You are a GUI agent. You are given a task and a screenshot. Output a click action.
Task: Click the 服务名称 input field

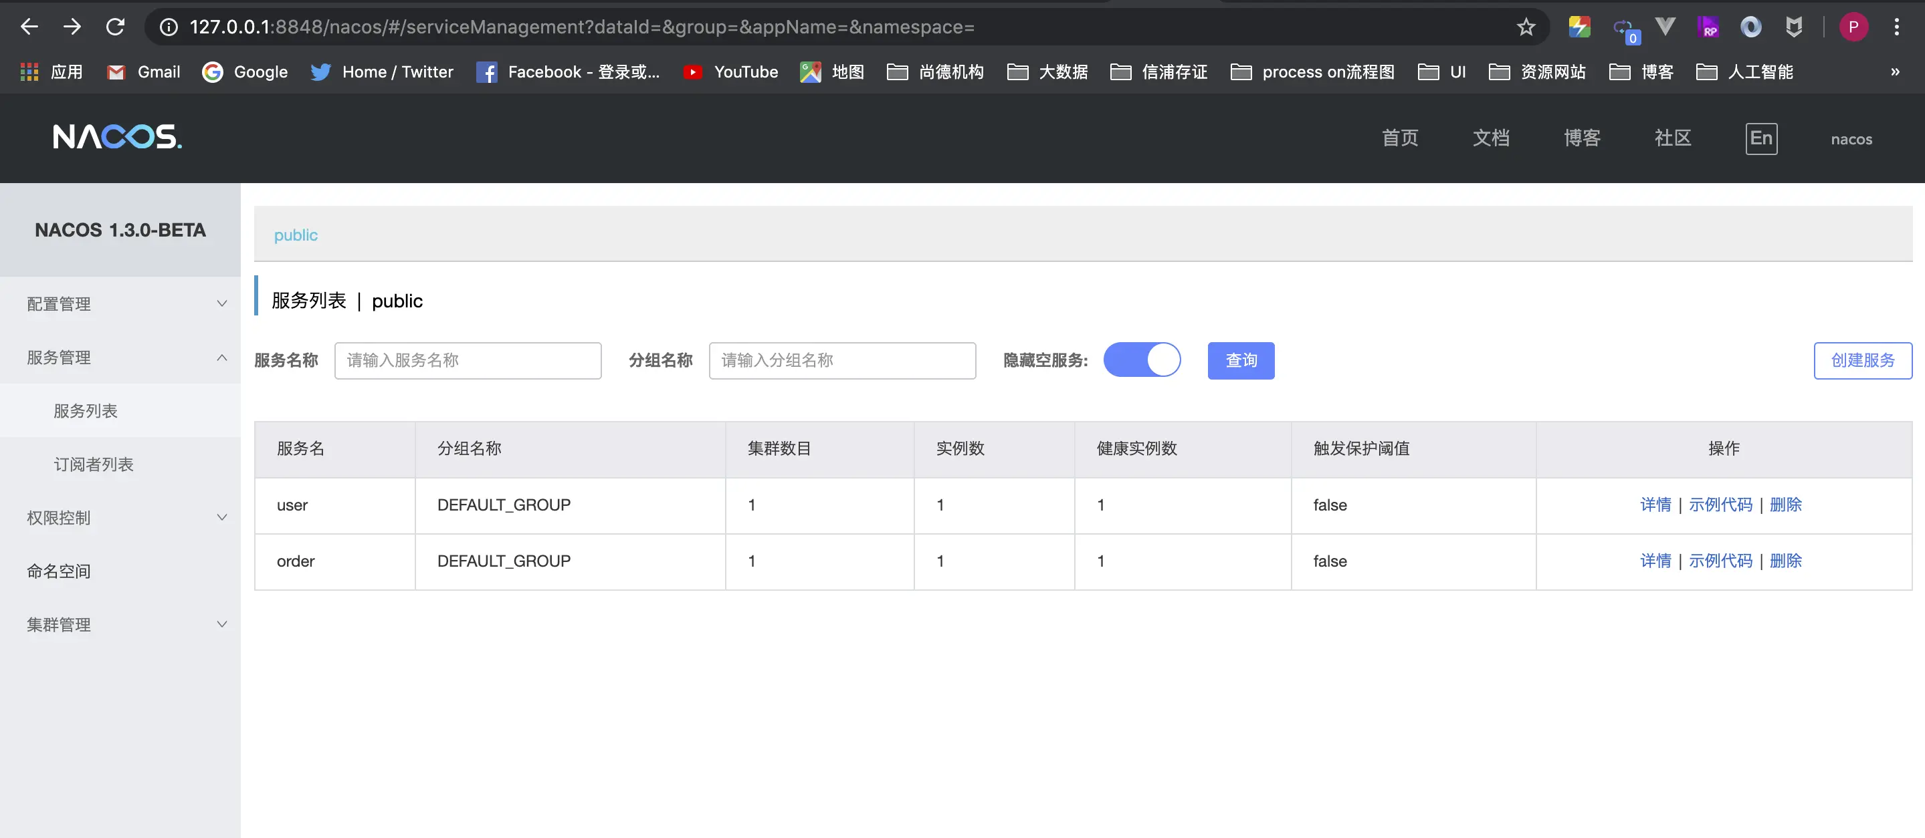(467, 360)
